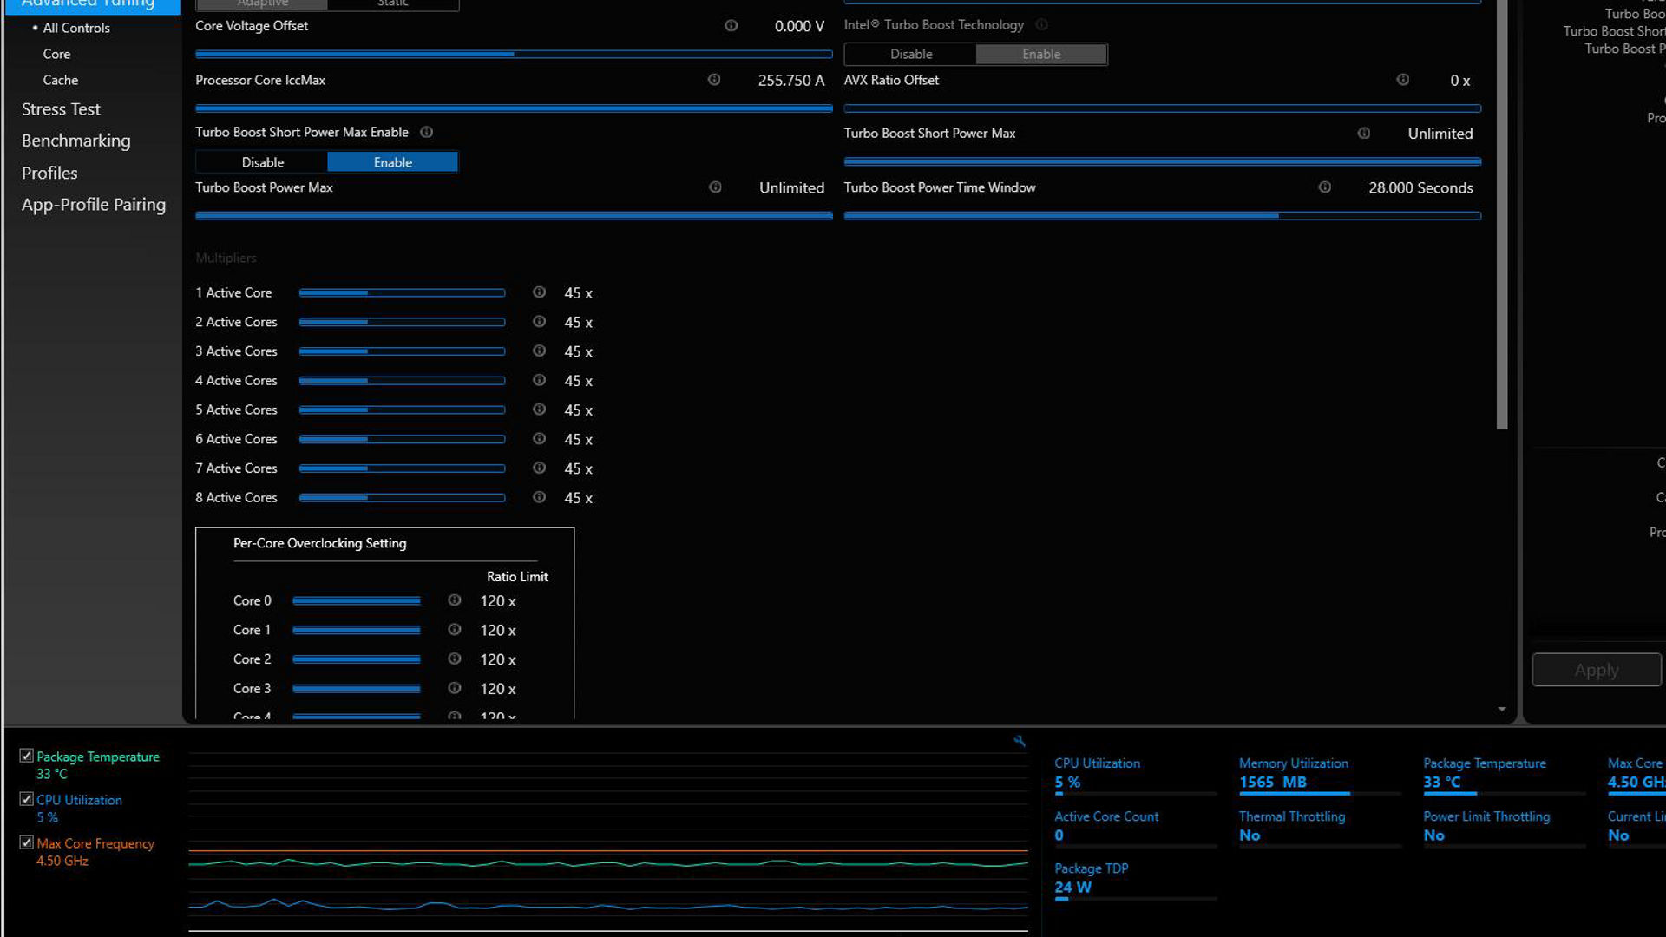Open info icon for Core 2 ratio limit
Screen dimensions: 1666x937
point(454,659)
